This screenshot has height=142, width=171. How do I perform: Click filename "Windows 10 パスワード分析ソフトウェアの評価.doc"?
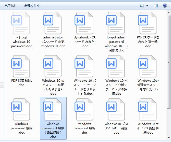click(116, 87)
